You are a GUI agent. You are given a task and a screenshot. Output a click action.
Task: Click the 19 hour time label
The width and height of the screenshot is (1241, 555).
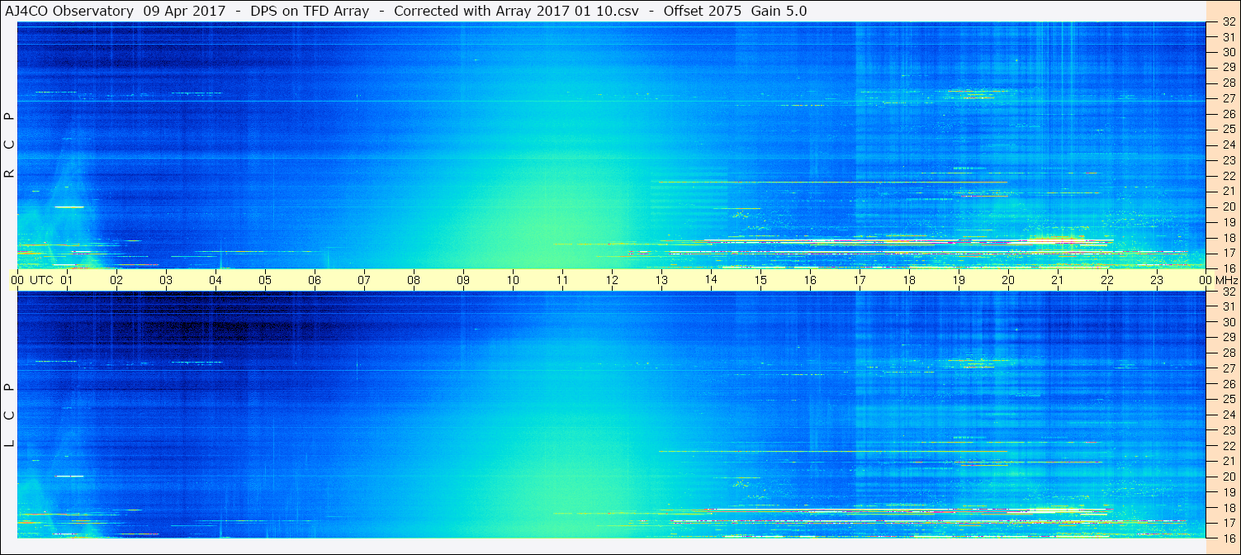[x=959, y=280]
